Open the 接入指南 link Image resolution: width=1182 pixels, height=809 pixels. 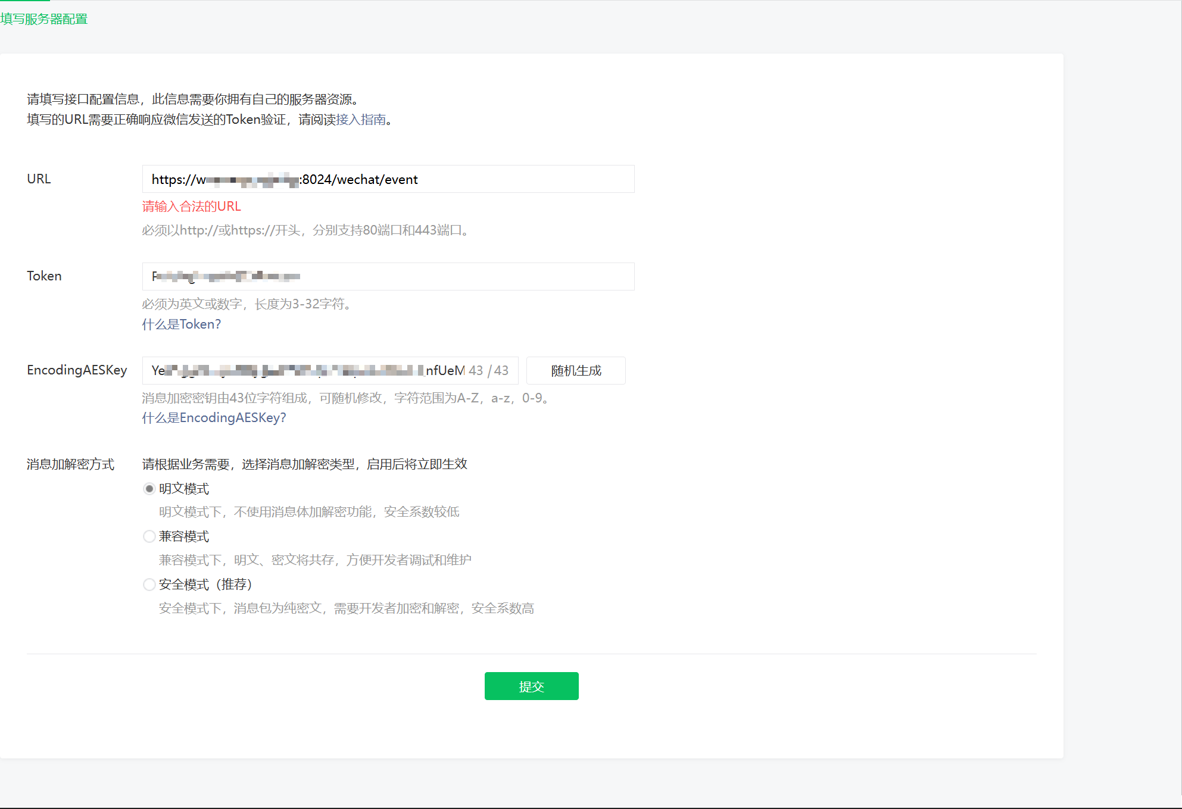361,120
